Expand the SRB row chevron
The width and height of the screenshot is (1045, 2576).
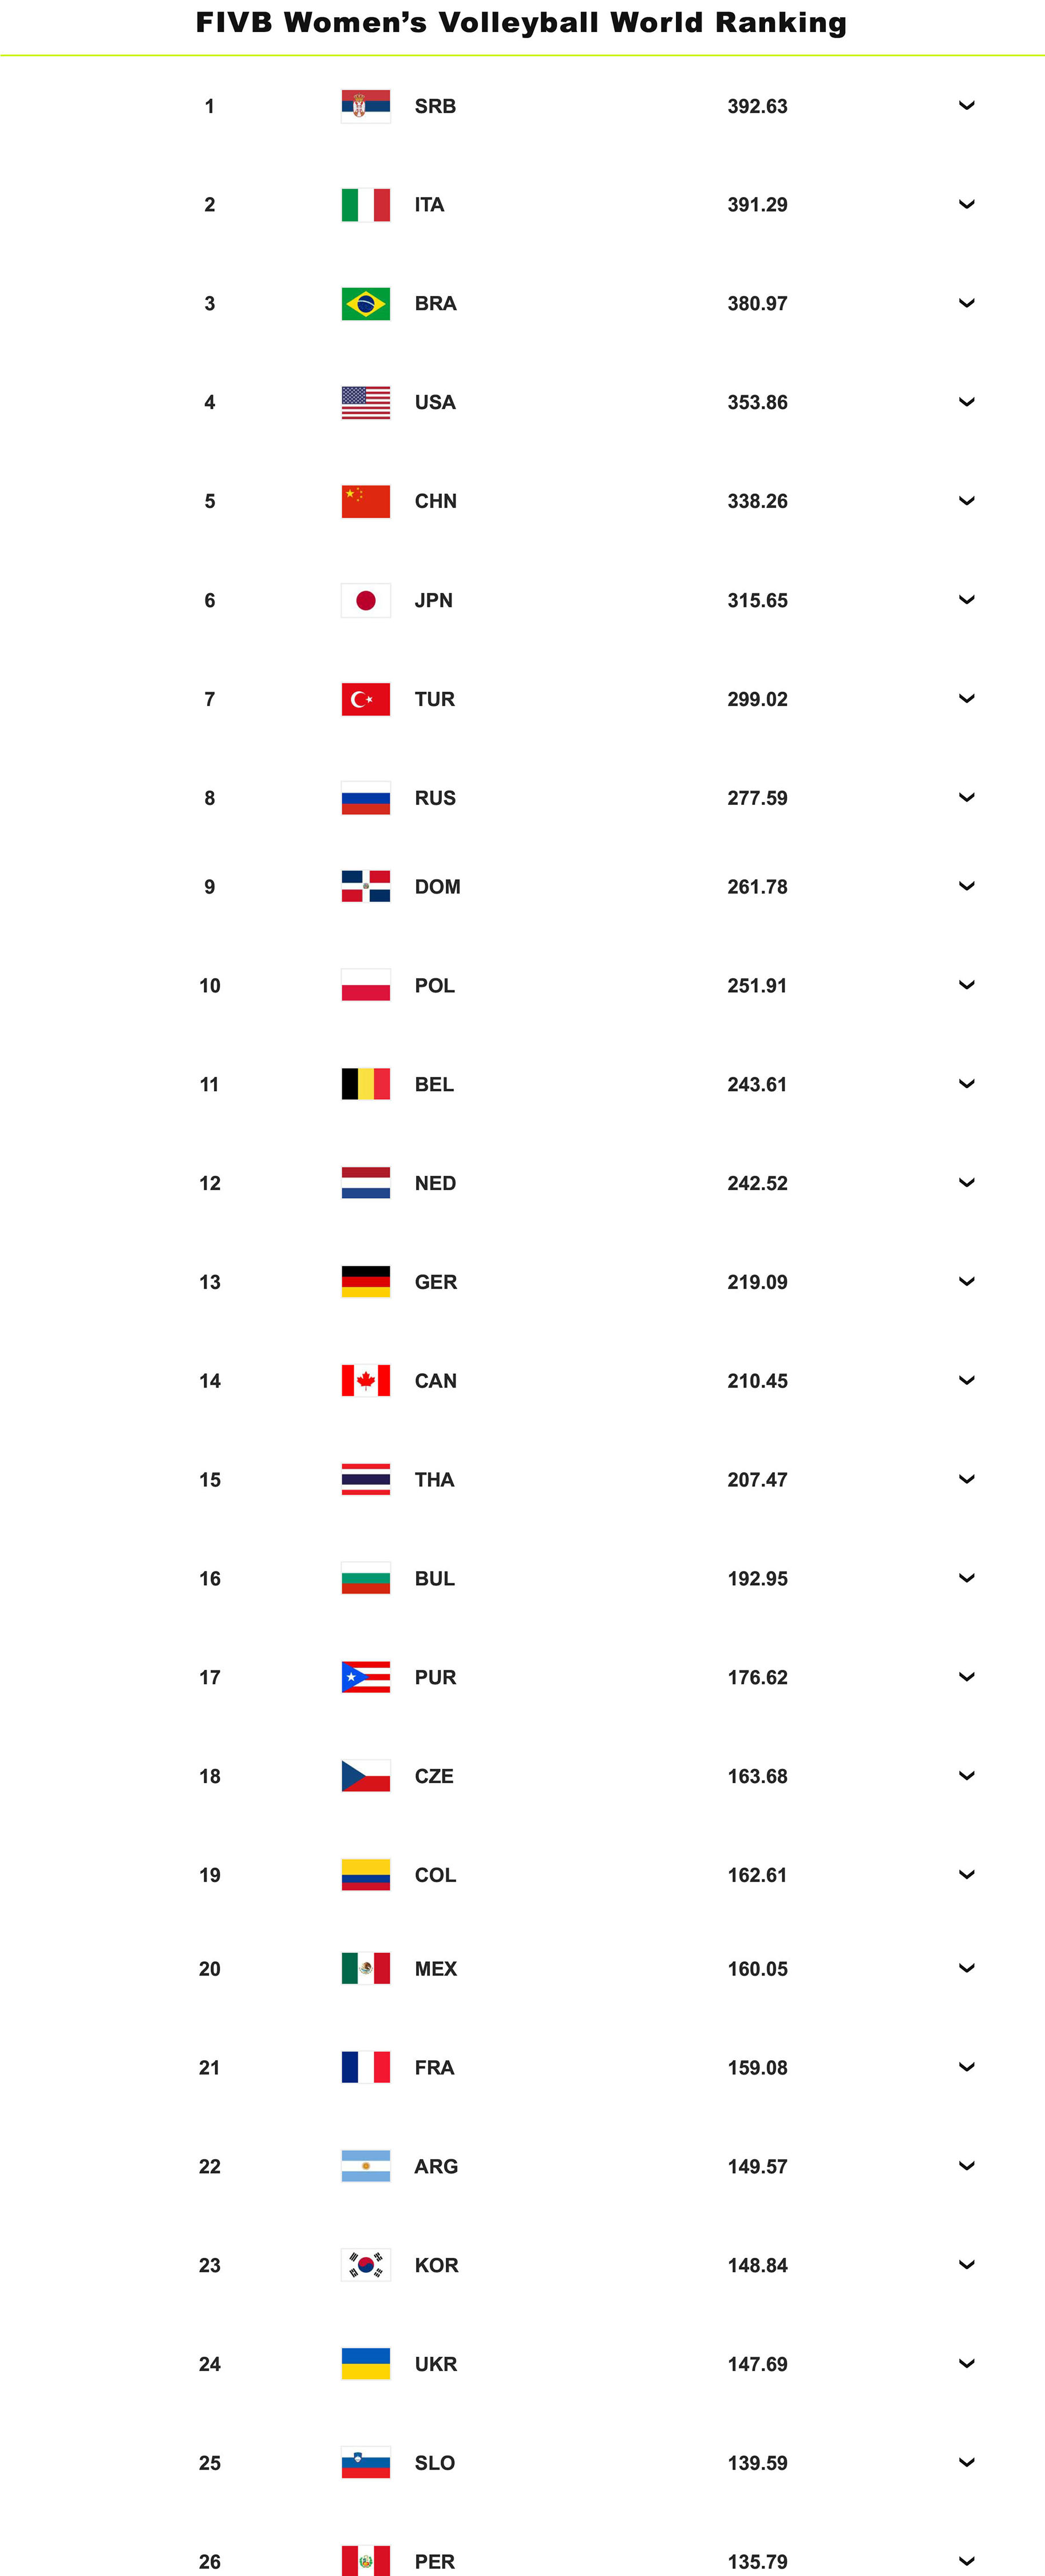point(966,105)
